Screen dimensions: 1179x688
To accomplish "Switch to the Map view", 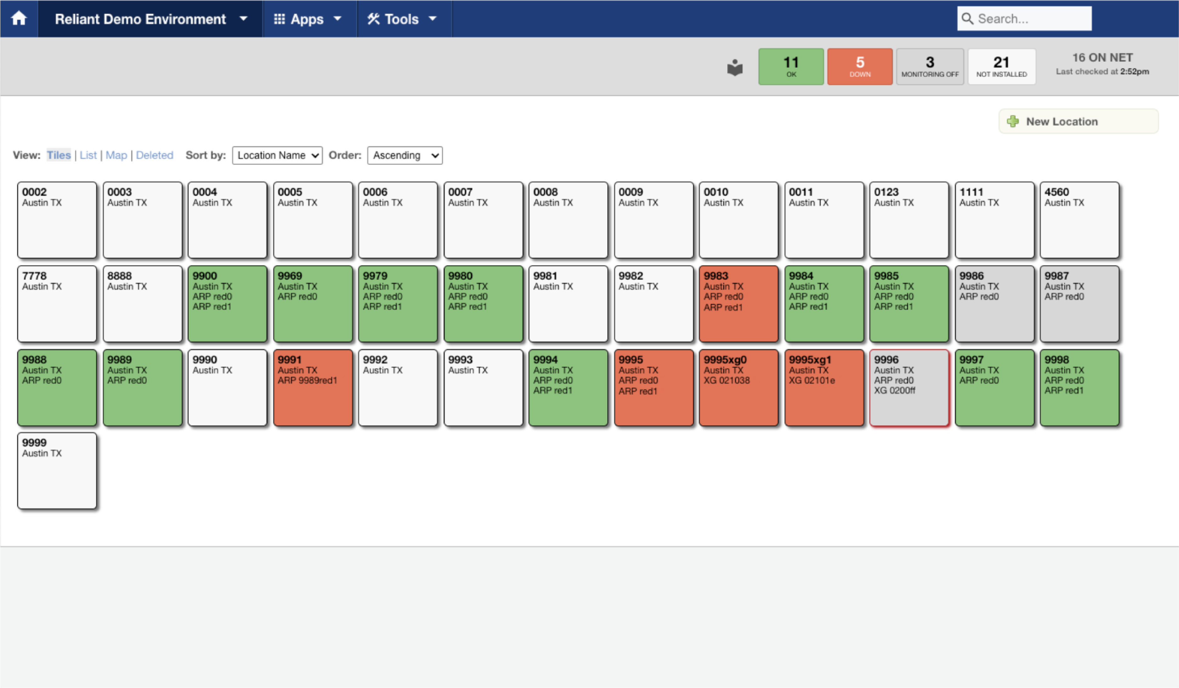I will [116, 155].
